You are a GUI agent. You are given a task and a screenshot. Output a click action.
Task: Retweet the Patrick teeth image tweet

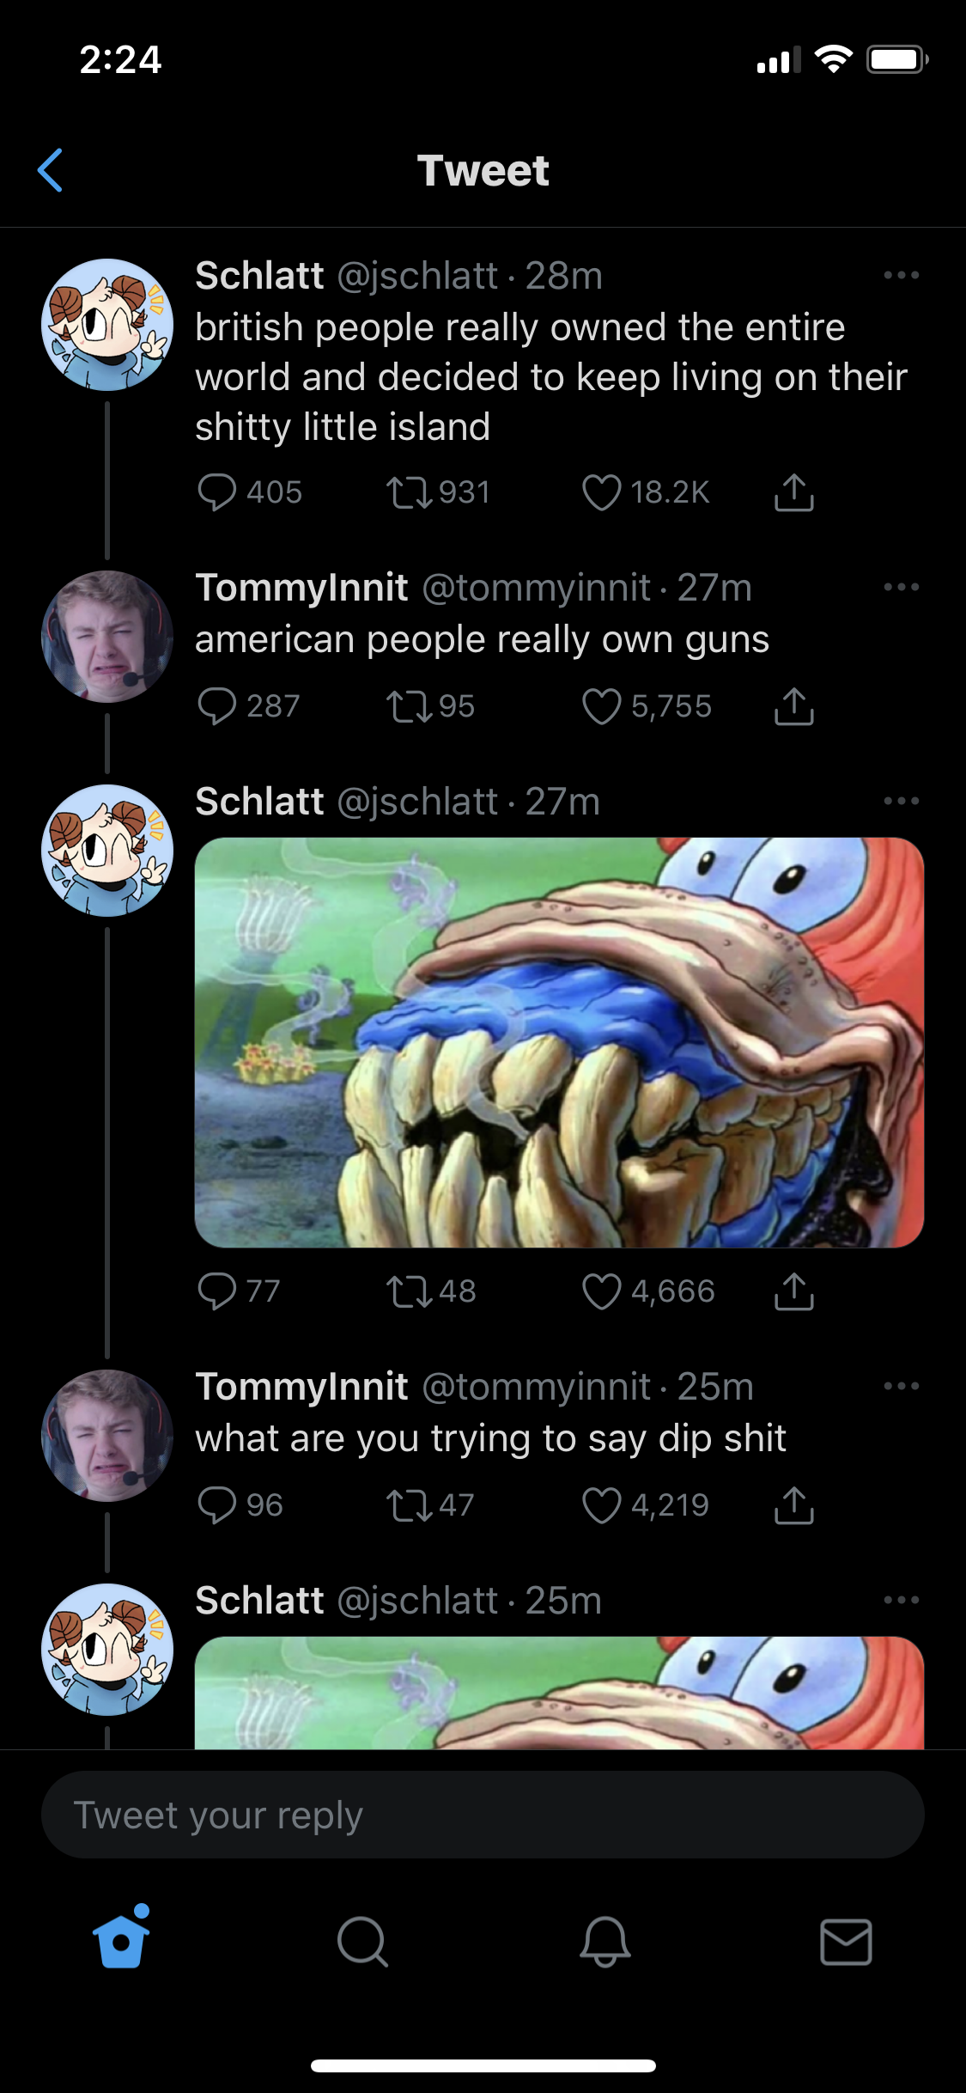(410, 1291)
